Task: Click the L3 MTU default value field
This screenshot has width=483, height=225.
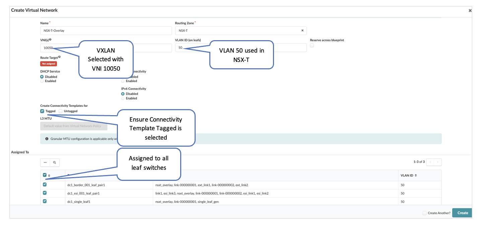Action: (74, 126)
